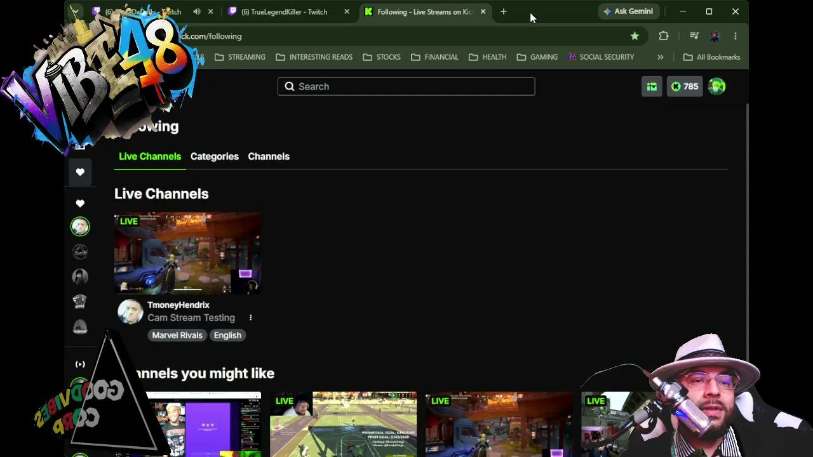The height and width of the screenshot is (457, 813).
Task: Close the first Twitch tab with audio
Action: (211, 11)
